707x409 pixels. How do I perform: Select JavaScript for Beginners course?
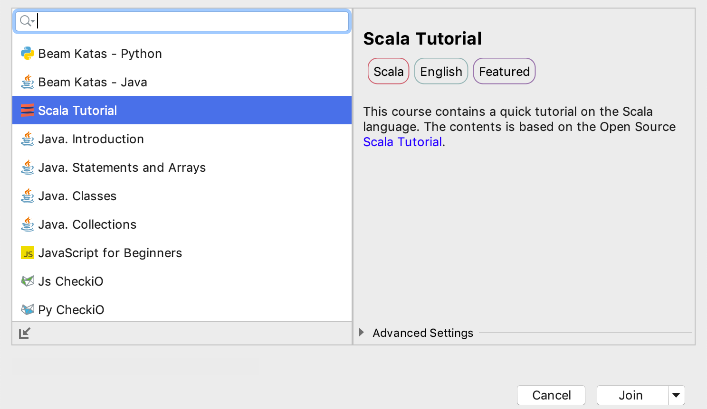pyautogui.click(x=182, y=252)
